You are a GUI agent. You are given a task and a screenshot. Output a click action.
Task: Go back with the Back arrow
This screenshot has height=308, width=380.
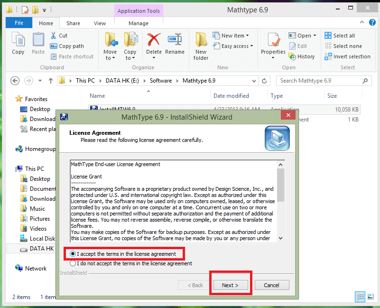point(15,81)
